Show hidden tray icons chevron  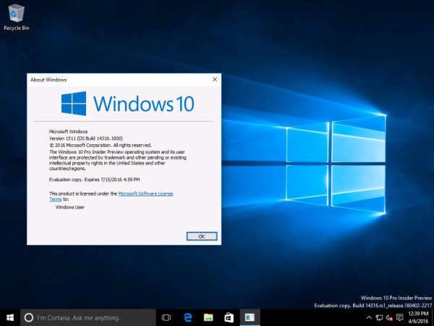coord(369,318)
